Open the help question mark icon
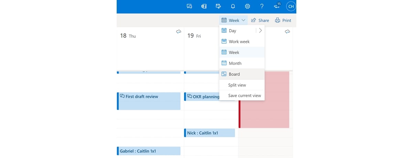The image size is (413, 158). (x=262, y=6)
